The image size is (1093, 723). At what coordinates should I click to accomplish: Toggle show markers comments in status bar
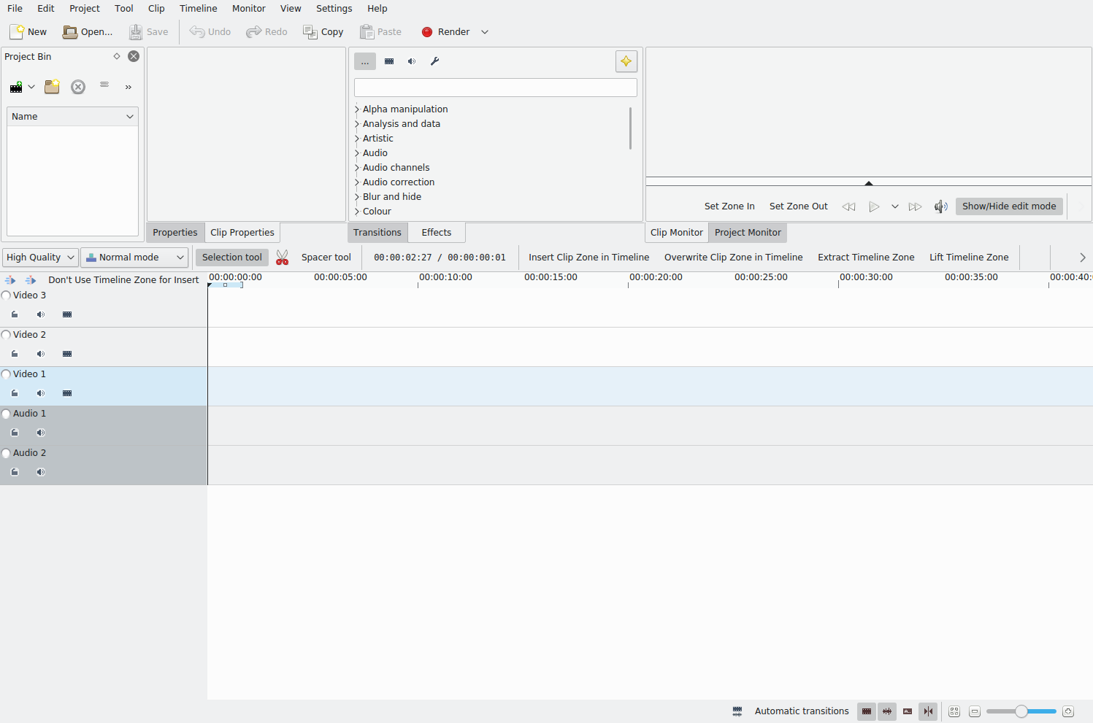click(908, 711)
